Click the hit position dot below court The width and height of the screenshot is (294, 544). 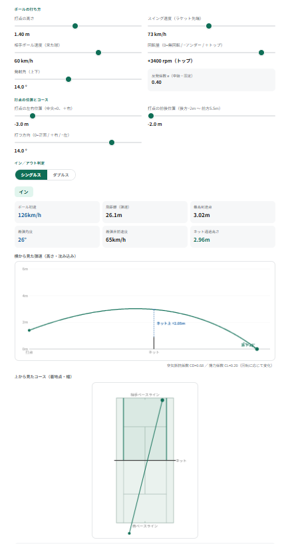click(129, 533)
